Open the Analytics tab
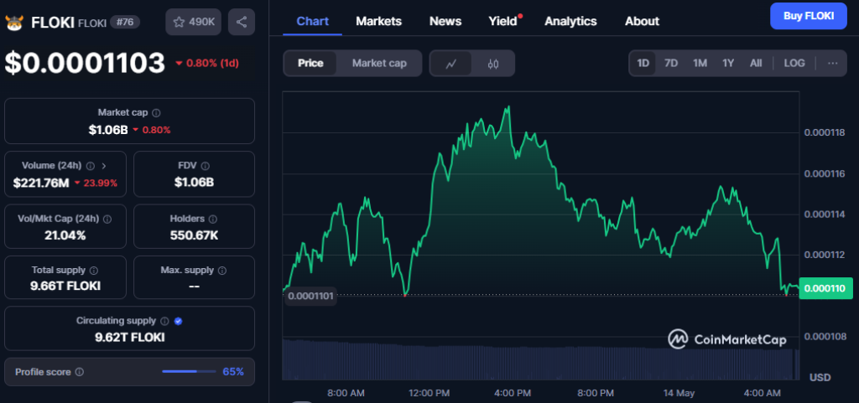859x403 pixels. click(570, 21)
